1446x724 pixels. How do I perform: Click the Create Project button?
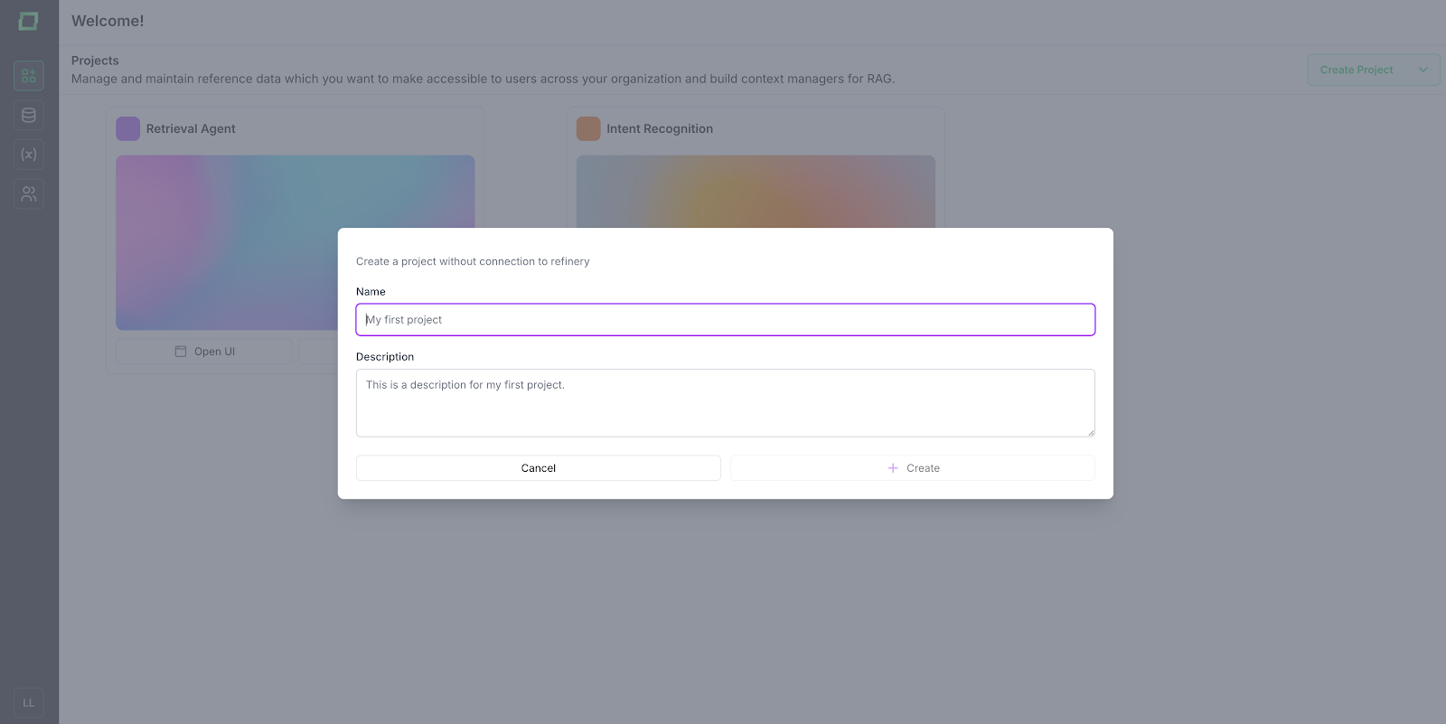[1357, 70]
